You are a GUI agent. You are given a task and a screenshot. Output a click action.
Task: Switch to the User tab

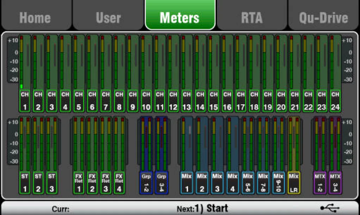point(108,15)
